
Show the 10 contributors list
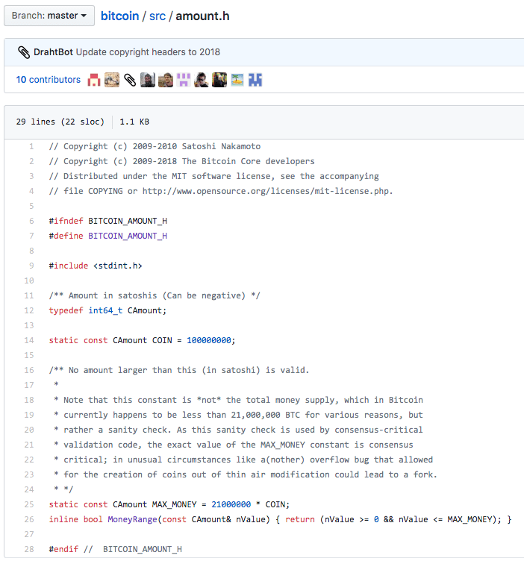click(x=48, y=80)
